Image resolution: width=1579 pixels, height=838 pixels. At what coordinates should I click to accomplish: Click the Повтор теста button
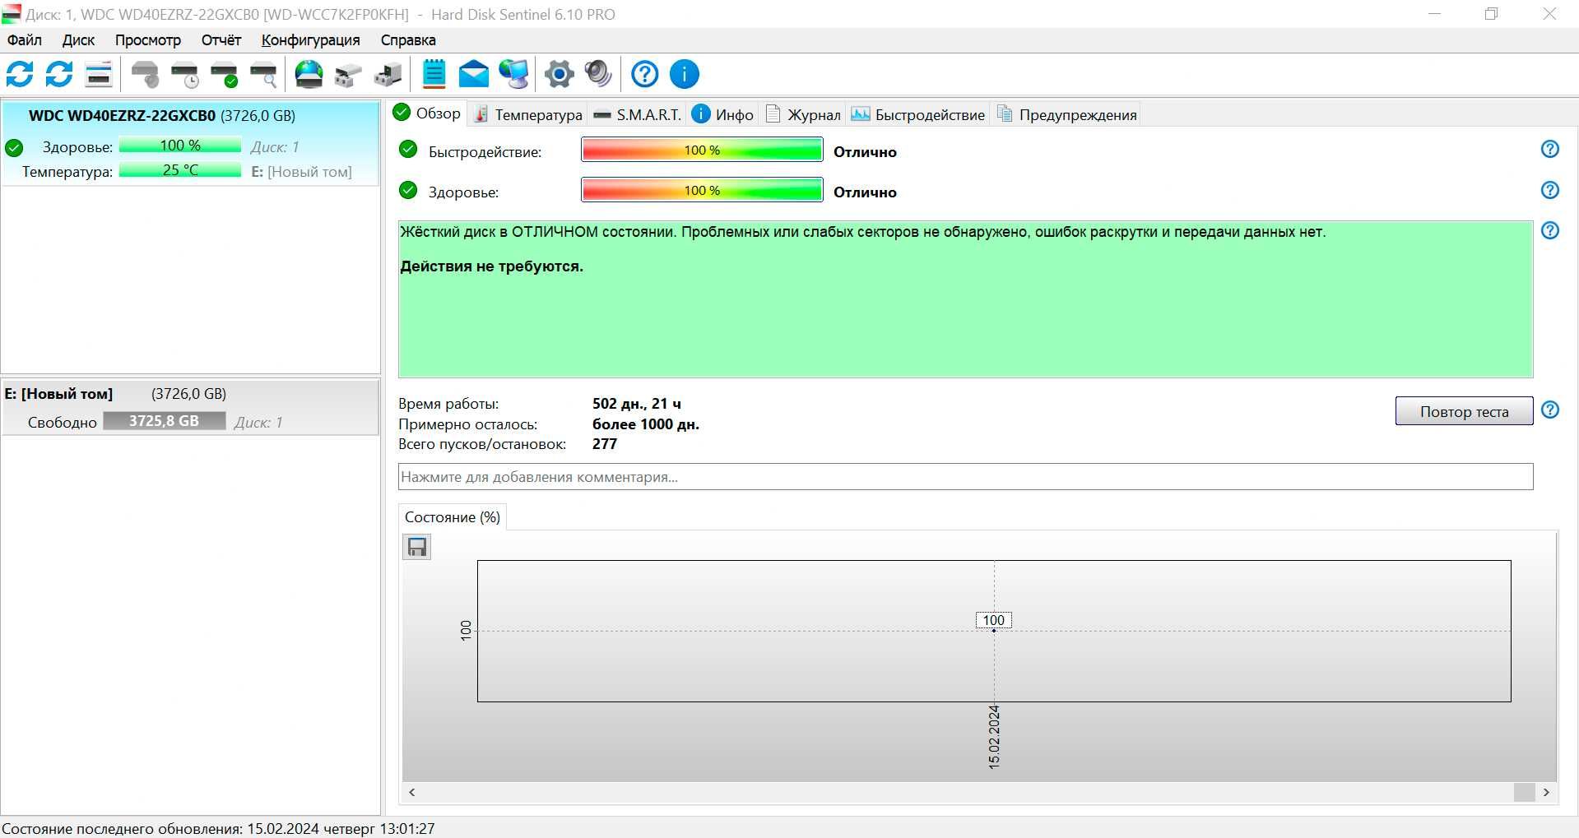click(x=1464, y=411)
